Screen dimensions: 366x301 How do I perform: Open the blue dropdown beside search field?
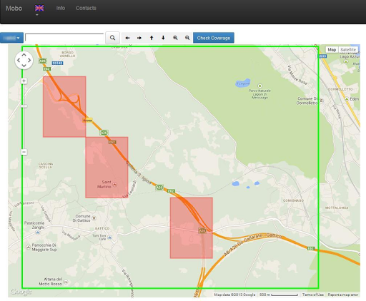click(x=12, y=38)
